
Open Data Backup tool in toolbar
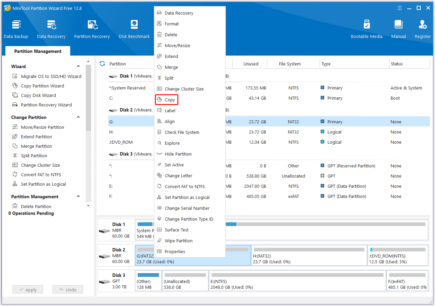[x=16, y=29]
